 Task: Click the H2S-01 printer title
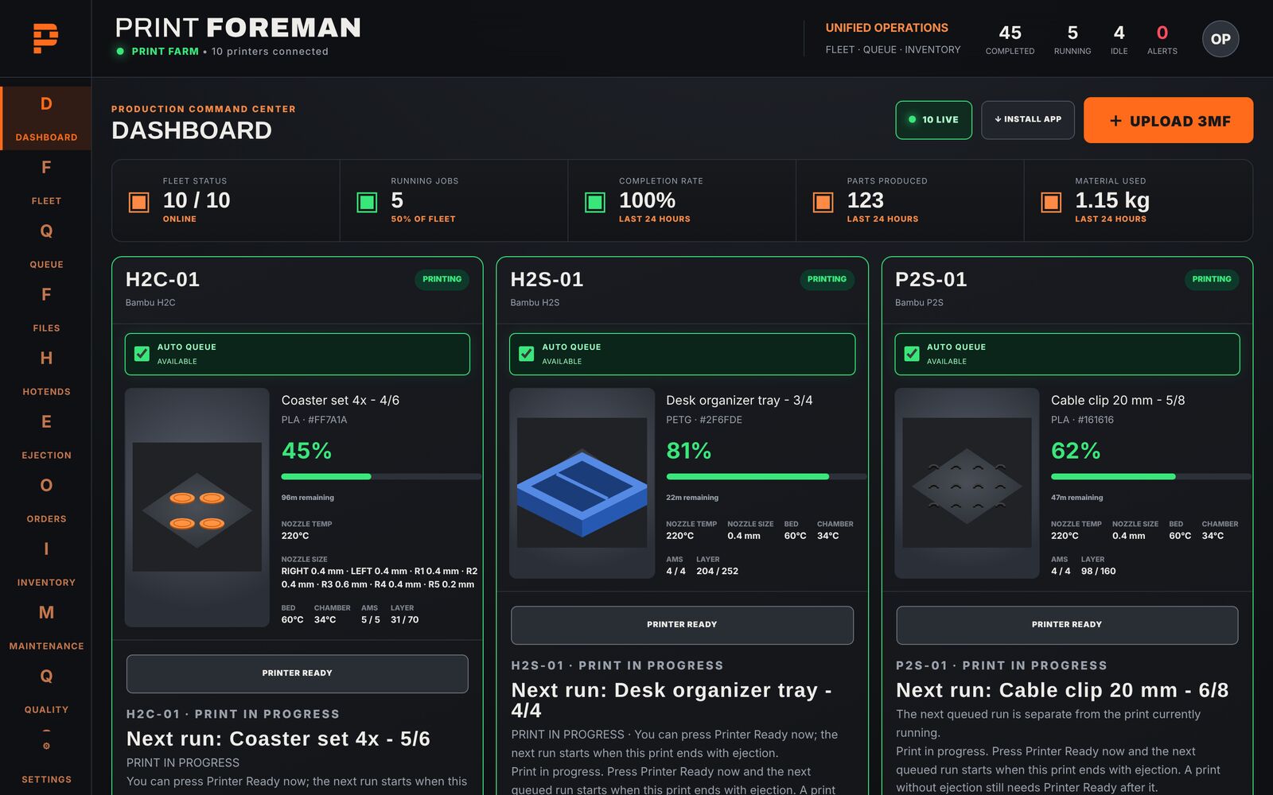pos(547,280)
